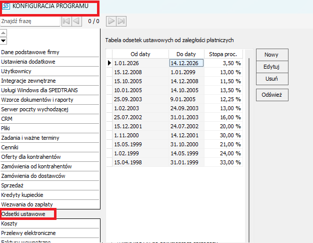
Task: Jump to last search result arrow
Action: [x=121, y=21]
